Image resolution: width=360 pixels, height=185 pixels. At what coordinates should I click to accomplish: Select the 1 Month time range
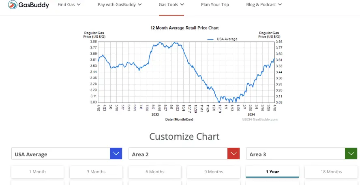click(37, 172)
